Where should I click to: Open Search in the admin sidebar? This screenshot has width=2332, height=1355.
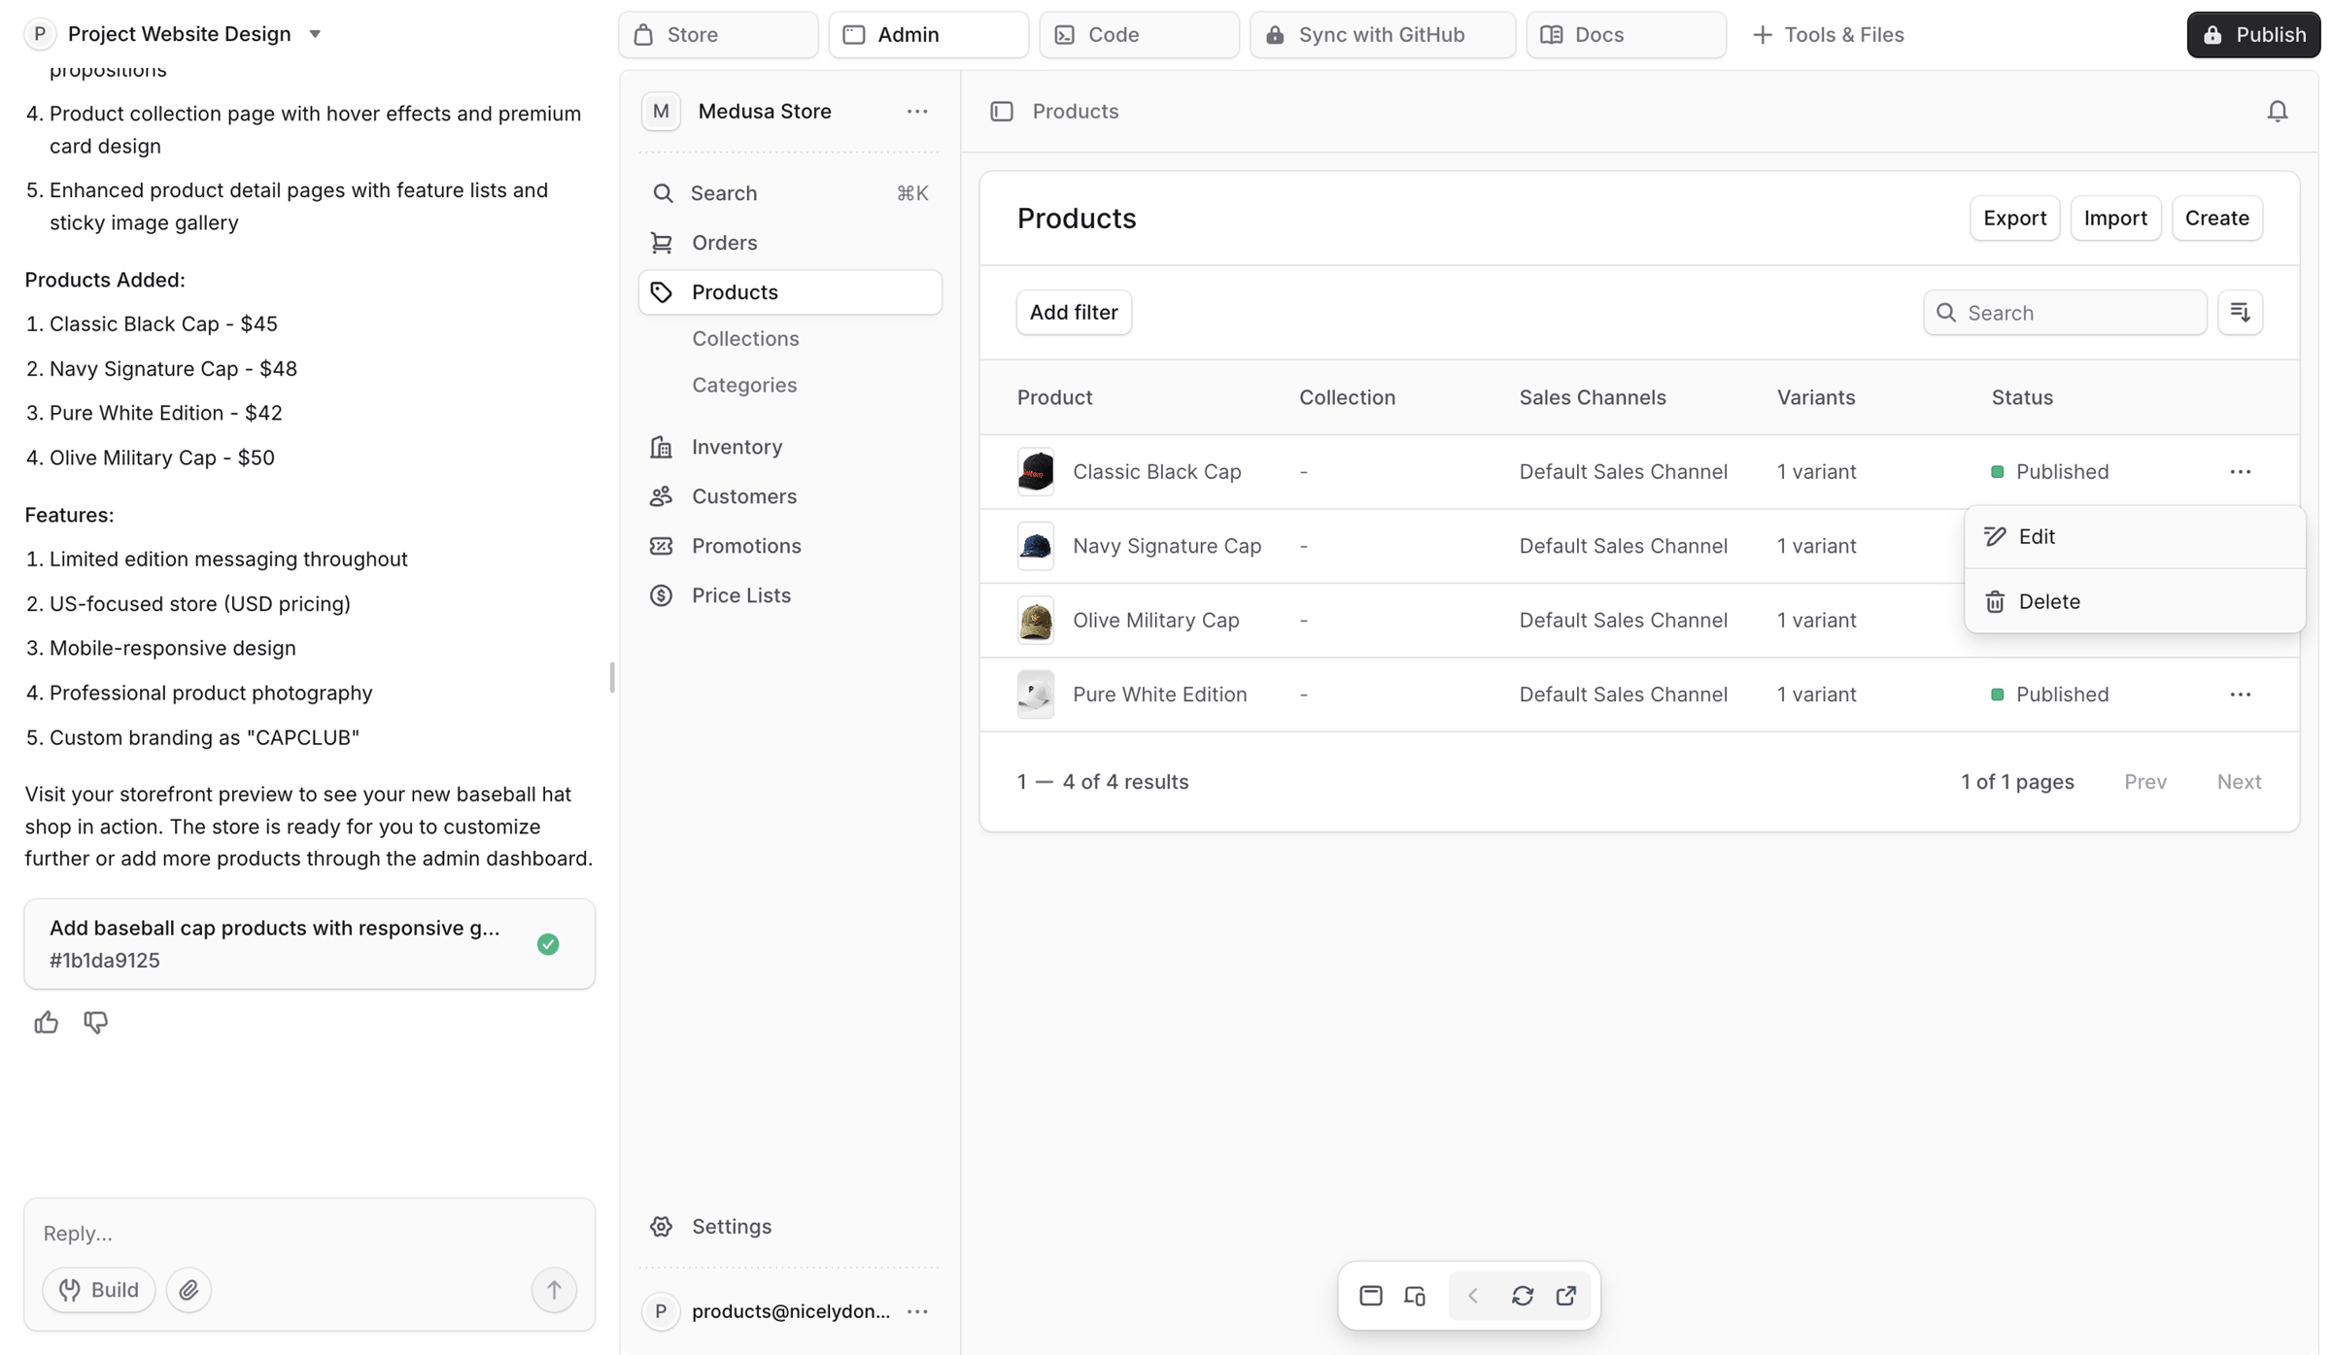[789, 192]
